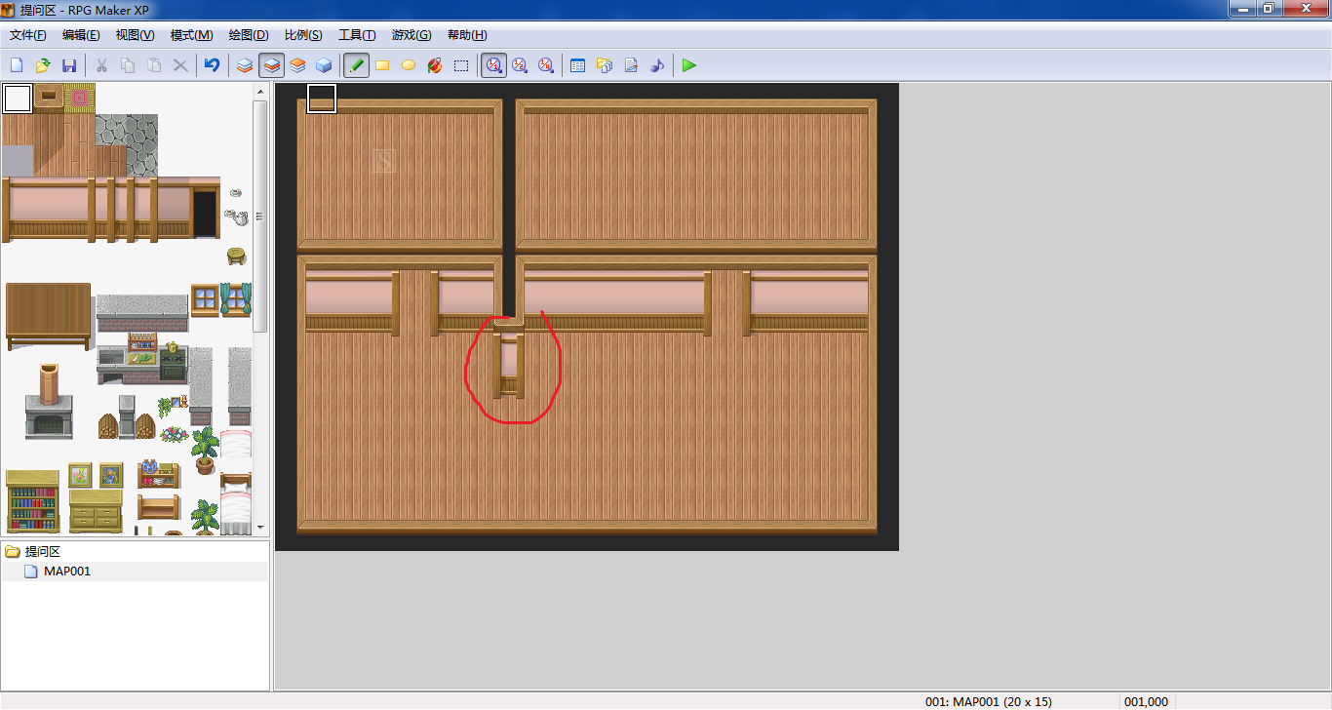This screenshot has width=1332, height=710.
Task: Open the Sound Test icon
Action: [657, 65]
